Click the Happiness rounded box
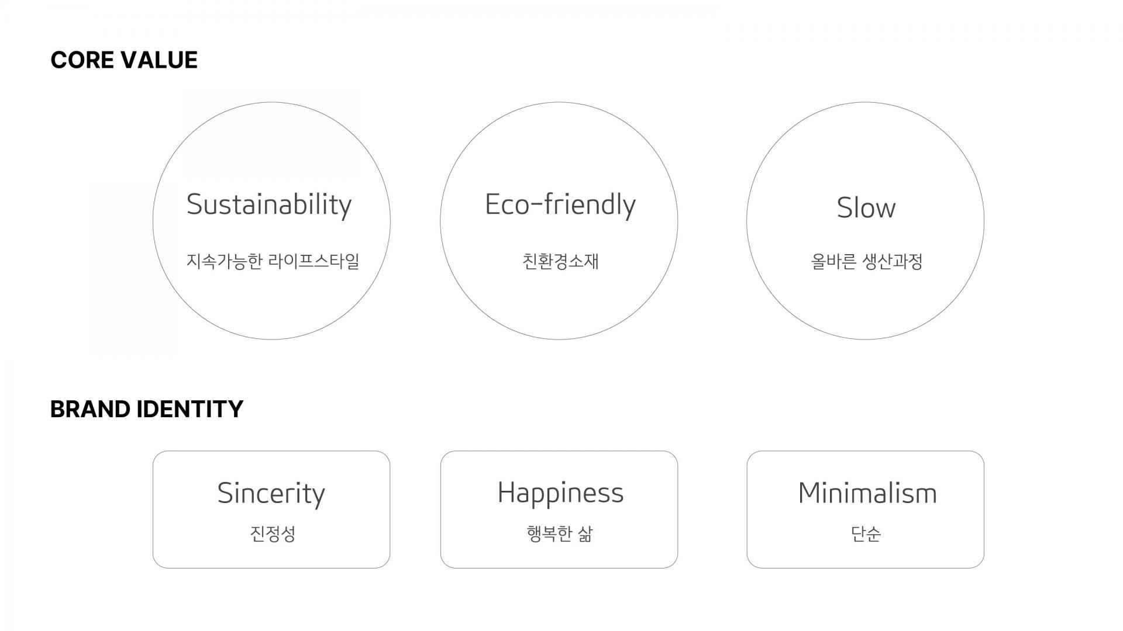1123x631 pixels. [559, 509]
